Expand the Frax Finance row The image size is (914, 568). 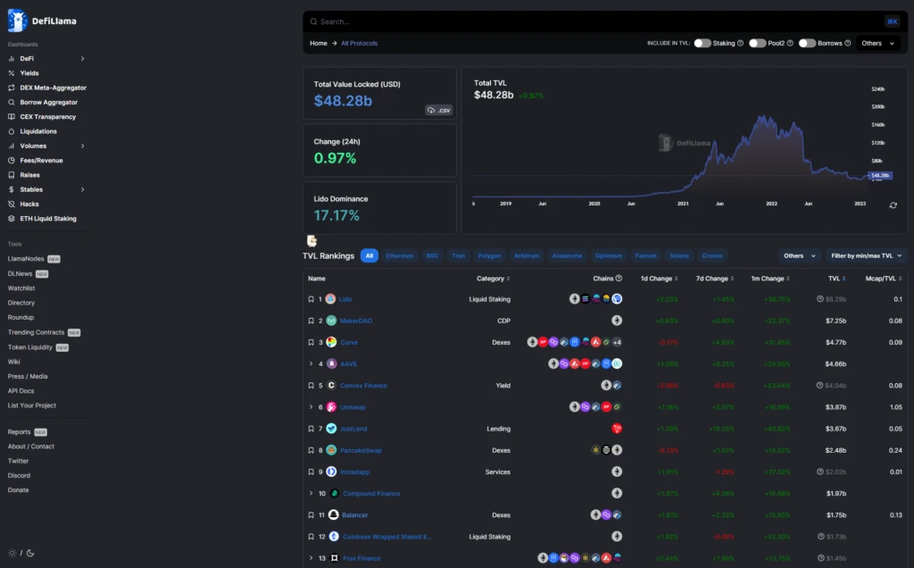tap(311, 558)
